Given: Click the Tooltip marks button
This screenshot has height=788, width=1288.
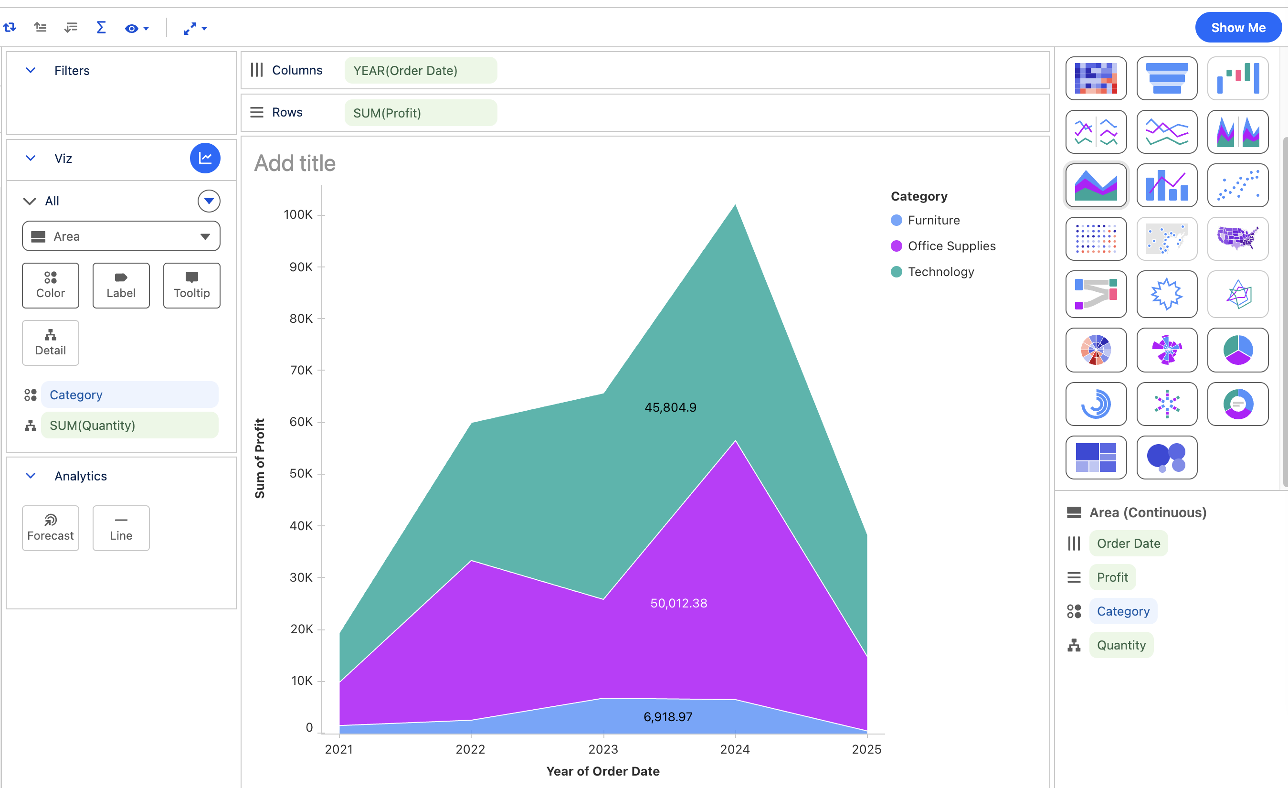Looking at the screenshot, I should pyautogui.click(x=192, y=286).
